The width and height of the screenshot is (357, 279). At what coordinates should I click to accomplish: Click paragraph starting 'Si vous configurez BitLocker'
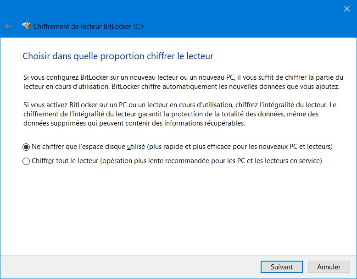[183, 82]
